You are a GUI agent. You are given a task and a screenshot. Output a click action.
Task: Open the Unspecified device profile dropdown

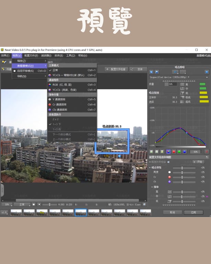pos(179,77)
